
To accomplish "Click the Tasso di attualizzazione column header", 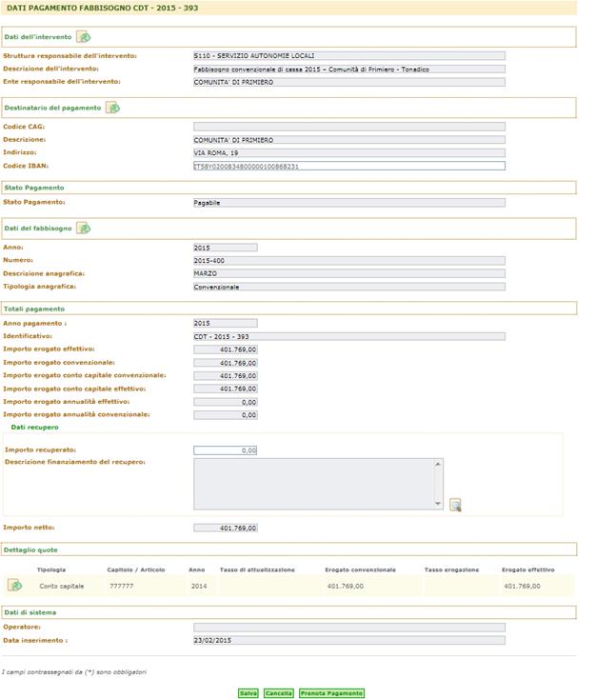I will (x=257, y=569).
